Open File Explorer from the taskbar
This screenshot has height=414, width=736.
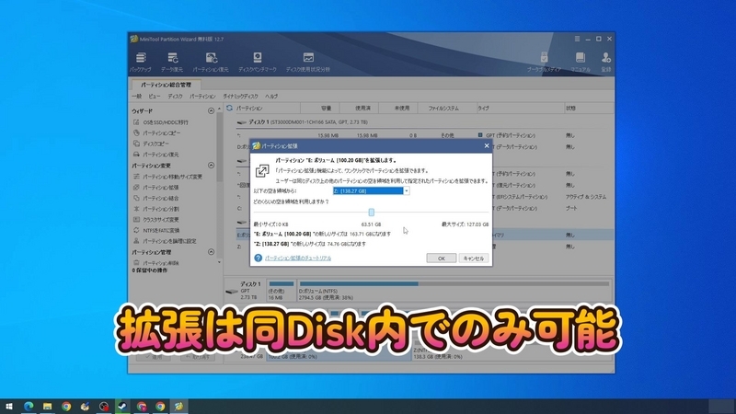(x=48, y=407)
